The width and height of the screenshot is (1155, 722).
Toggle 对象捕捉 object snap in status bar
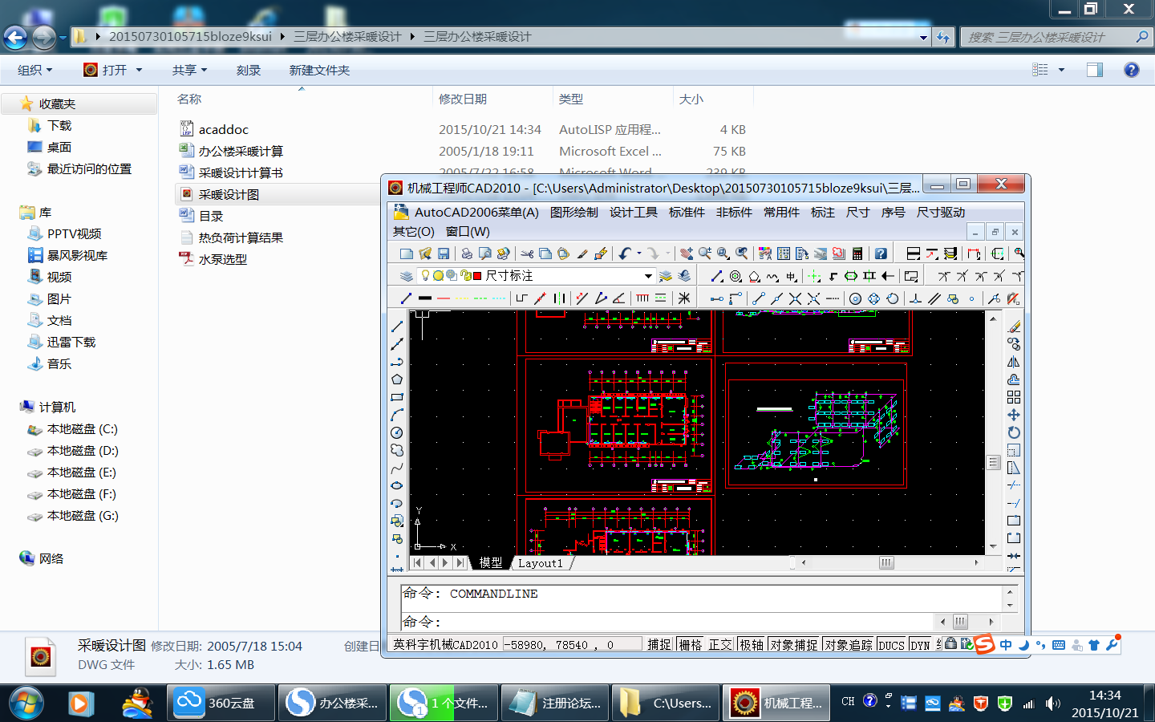793,644
